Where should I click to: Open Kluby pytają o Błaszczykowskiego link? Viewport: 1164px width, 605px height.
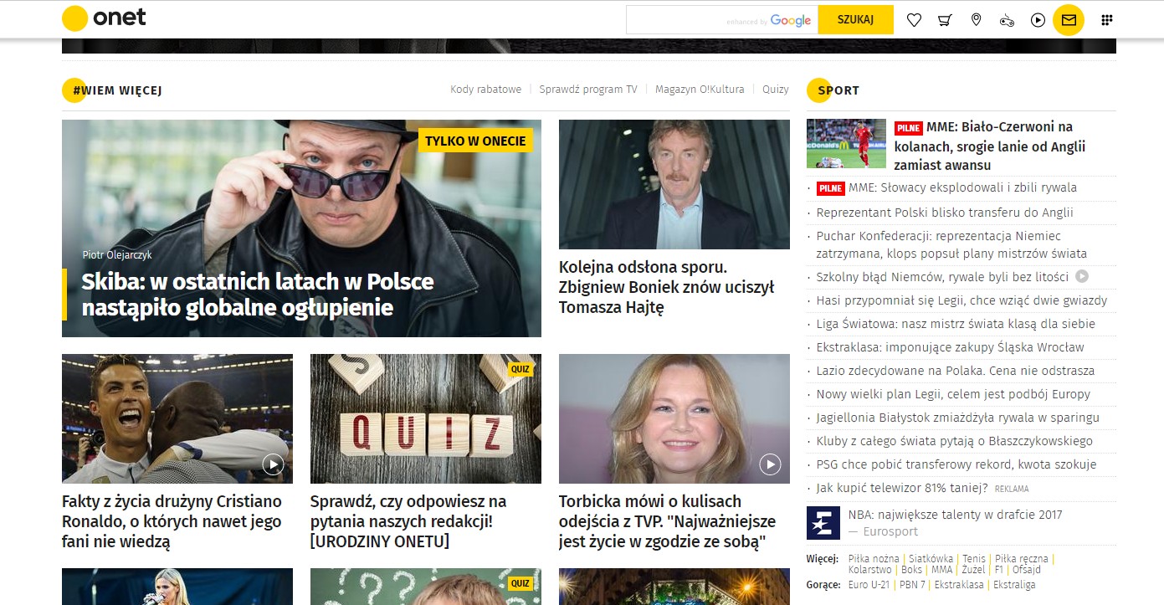click(x=955, y=440)
